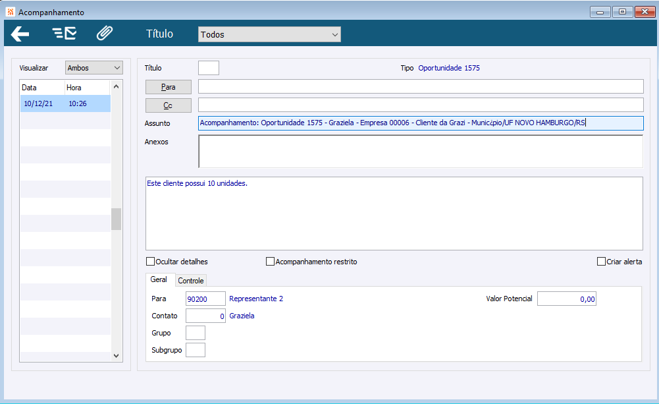Check the Criar alerta box
The height and width of the screenshot is (404, 659).
(x=601, y=262)
